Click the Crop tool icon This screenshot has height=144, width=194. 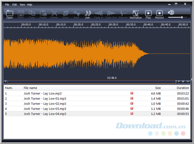[65, 14]
